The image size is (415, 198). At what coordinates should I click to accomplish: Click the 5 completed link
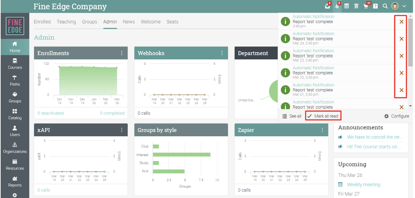[x=112, y=113]
